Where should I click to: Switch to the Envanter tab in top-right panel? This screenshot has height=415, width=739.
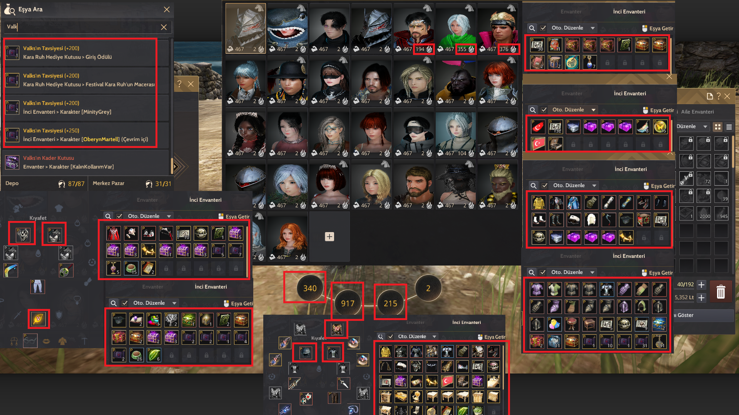coord(571,12)
